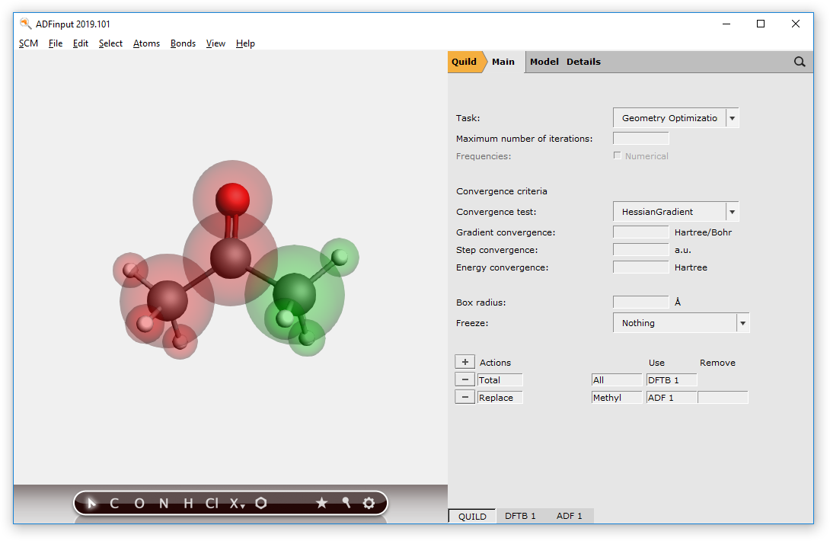Choose the Nitrogen atom tool
This screenshot has width=830, height=541.
pos(164,503)
